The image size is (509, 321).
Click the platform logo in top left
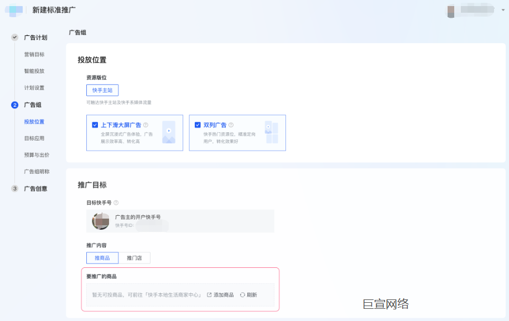tap(14, 10)
